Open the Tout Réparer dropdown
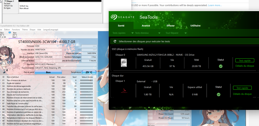 point(185,33)
